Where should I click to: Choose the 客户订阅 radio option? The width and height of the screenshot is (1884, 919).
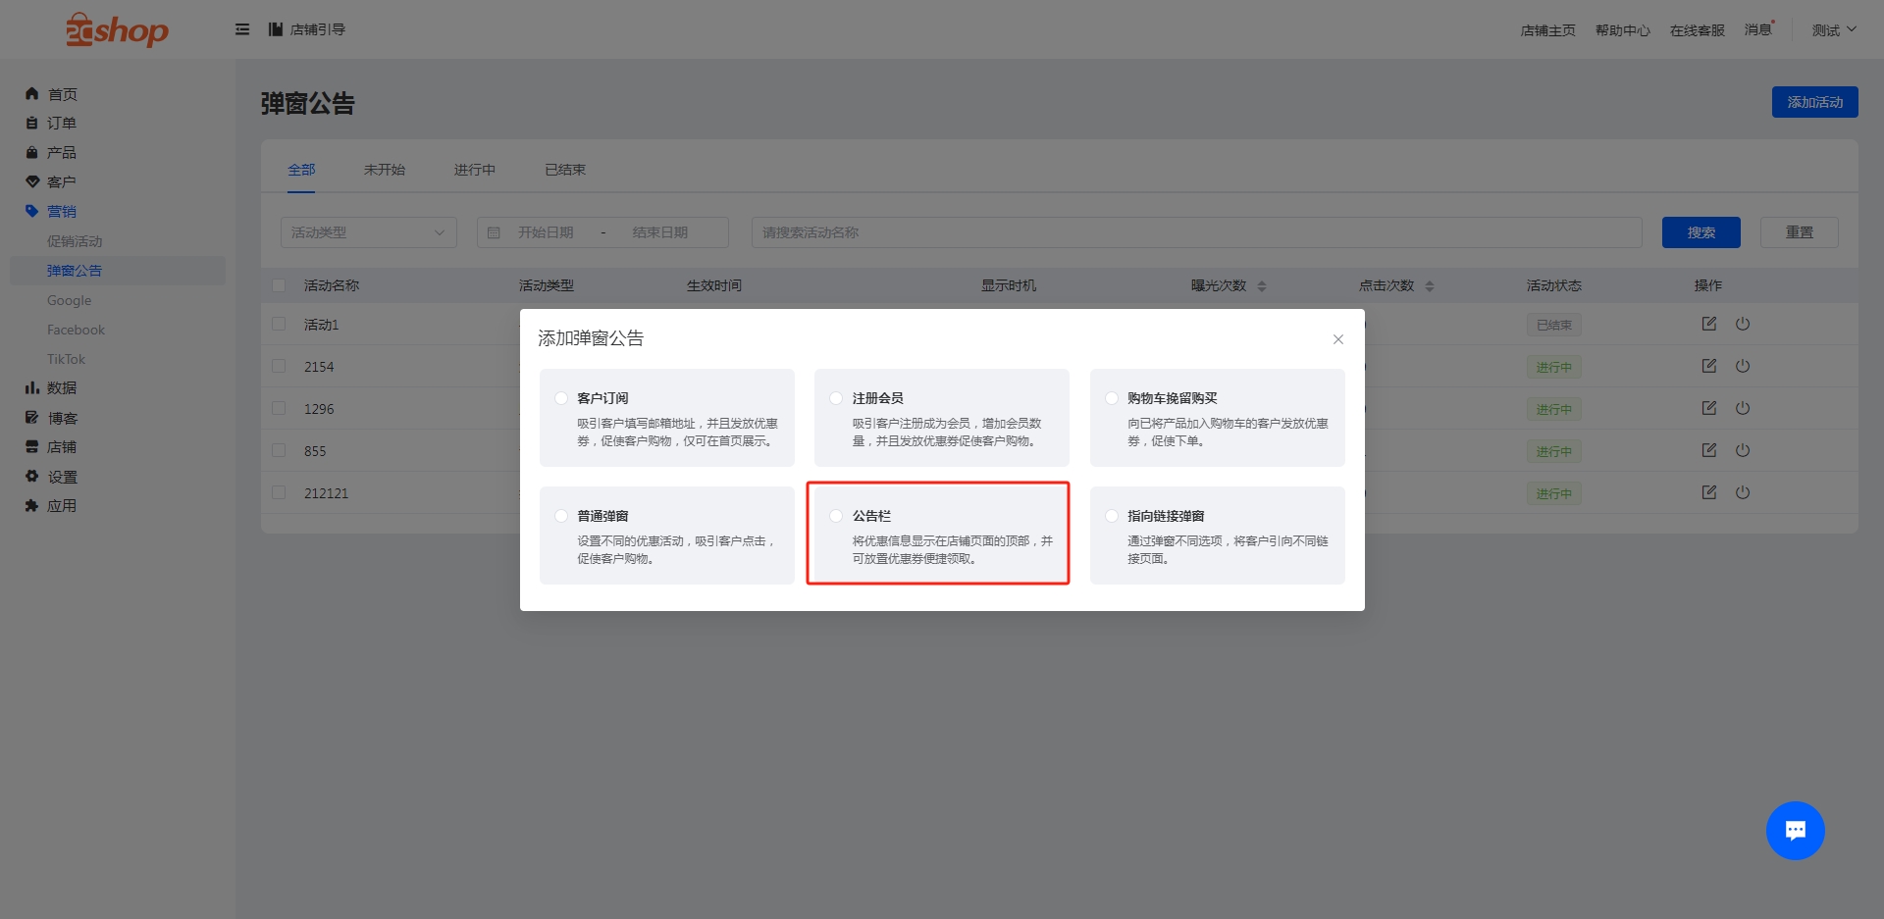(x=561, y=398)
